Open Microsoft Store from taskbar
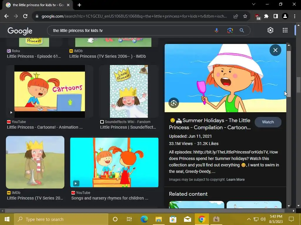The image size is (301, 225). click(173, 219)
